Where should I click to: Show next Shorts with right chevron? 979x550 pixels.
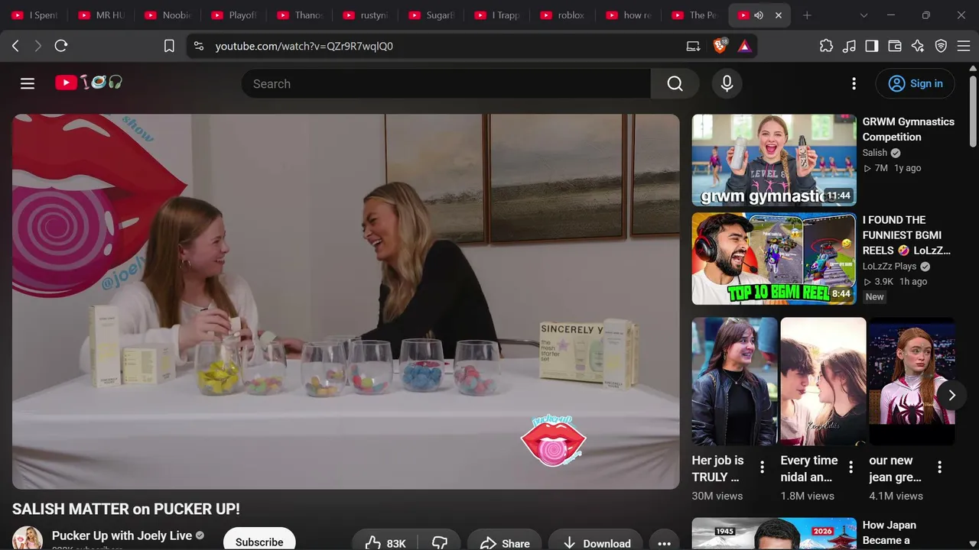tap(951, 395)
